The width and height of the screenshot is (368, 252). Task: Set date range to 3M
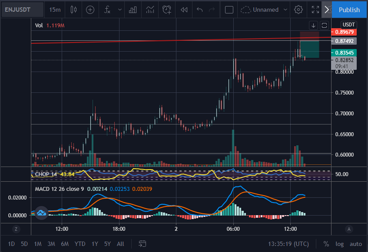tap(51, 244)
